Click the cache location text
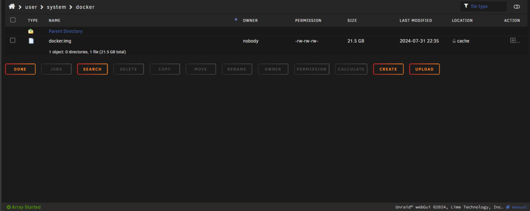The height and width of the screenshot is (211, 530). pos(463,41)
